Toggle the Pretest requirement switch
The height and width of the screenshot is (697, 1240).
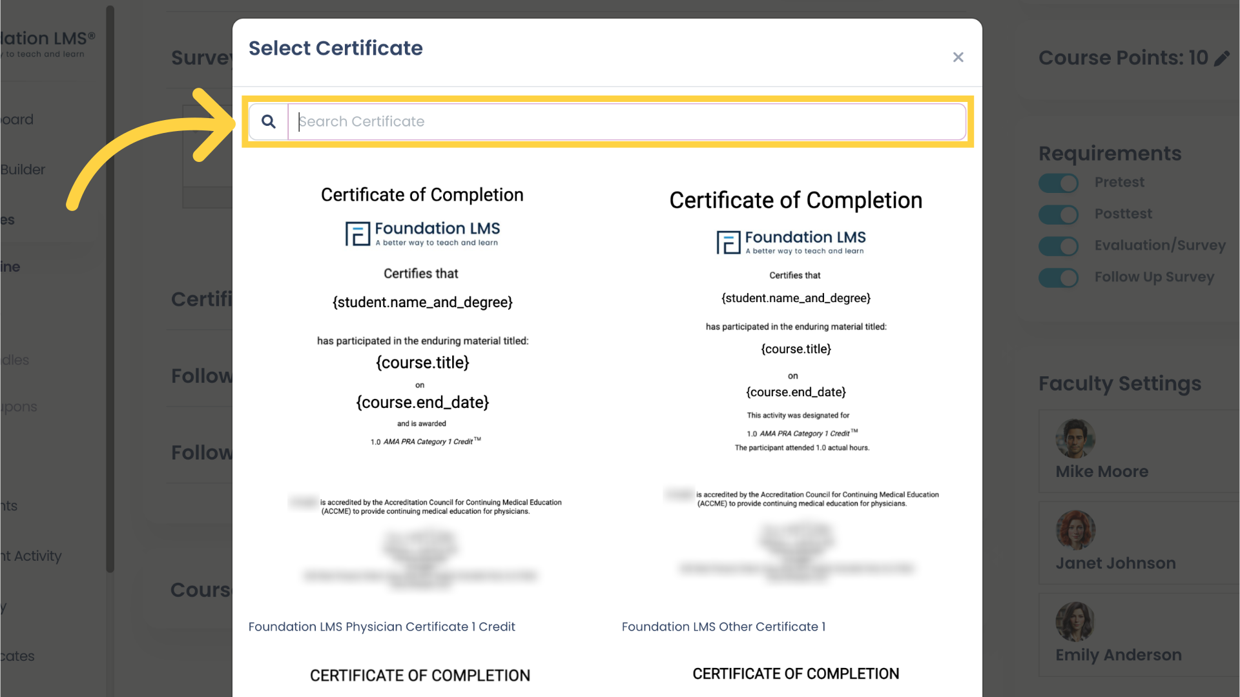[1059, 183]
